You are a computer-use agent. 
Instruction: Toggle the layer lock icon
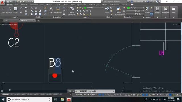tap(82, 8)
